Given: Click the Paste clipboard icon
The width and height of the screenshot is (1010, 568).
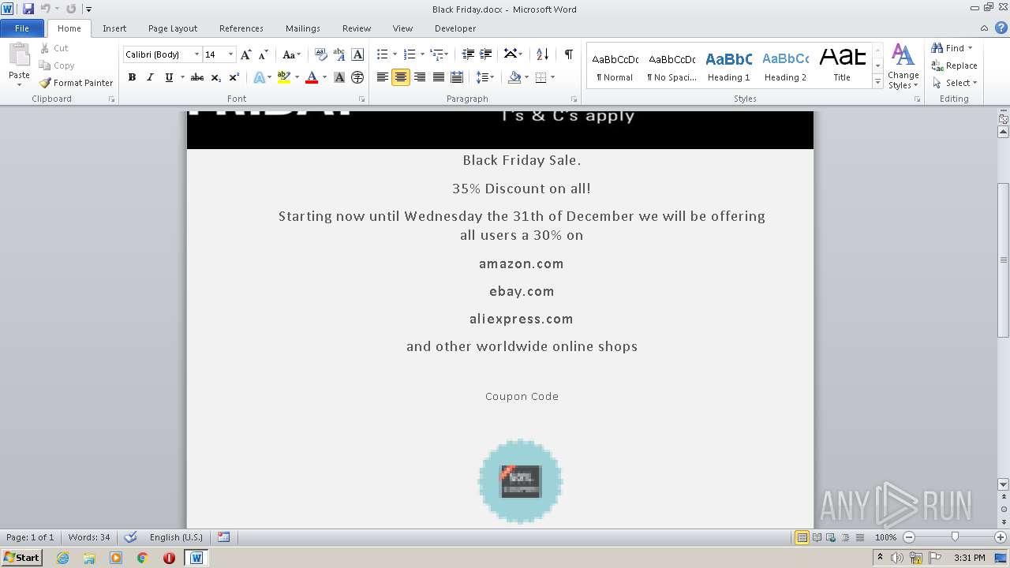Looking at the screenshot, I should coord(19,55).
